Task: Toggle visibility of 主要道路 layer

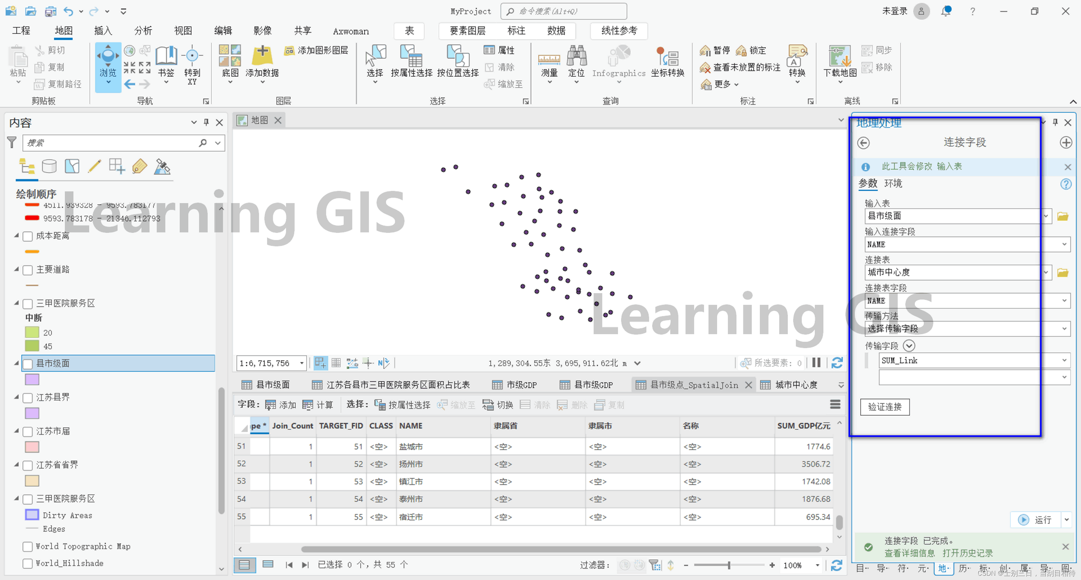Action: tap(28, 270)
